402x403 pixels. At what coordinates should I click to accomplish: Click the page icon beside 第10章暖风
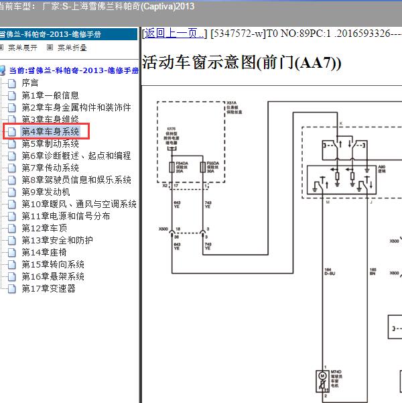tap(11, 204)
